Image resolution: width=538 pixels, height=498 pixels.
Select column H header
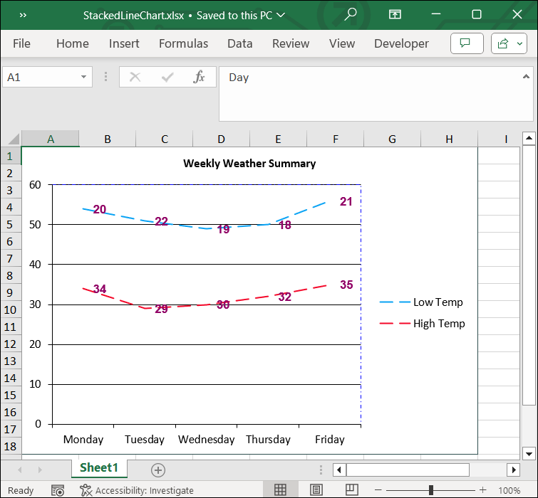[x=449, y=139]
